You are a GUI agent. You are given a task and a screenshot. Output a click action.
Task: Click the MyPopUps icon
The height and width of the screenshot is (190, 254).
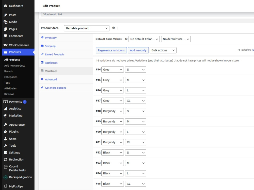(6, 186)
